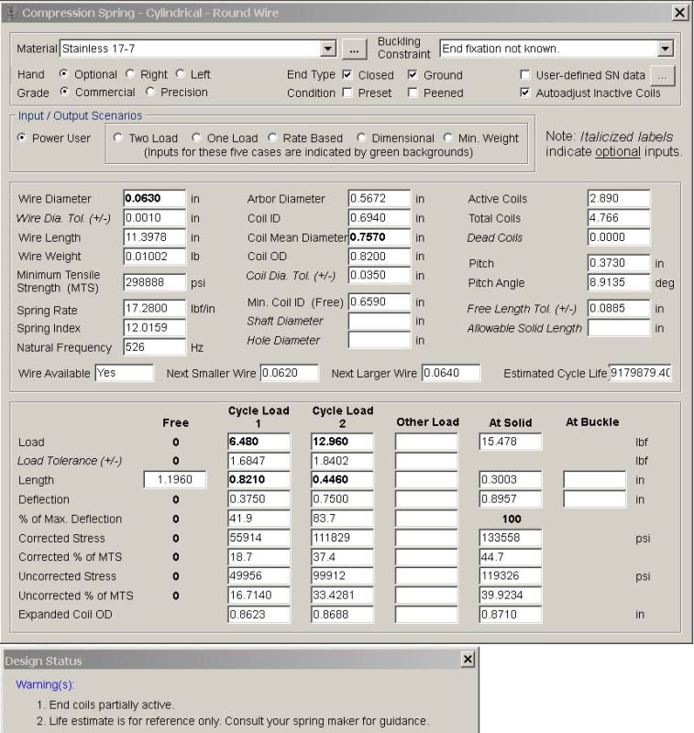694x733 pixels.
Task: Enable the Preset condition checkbox
Action: coord(347,93)
